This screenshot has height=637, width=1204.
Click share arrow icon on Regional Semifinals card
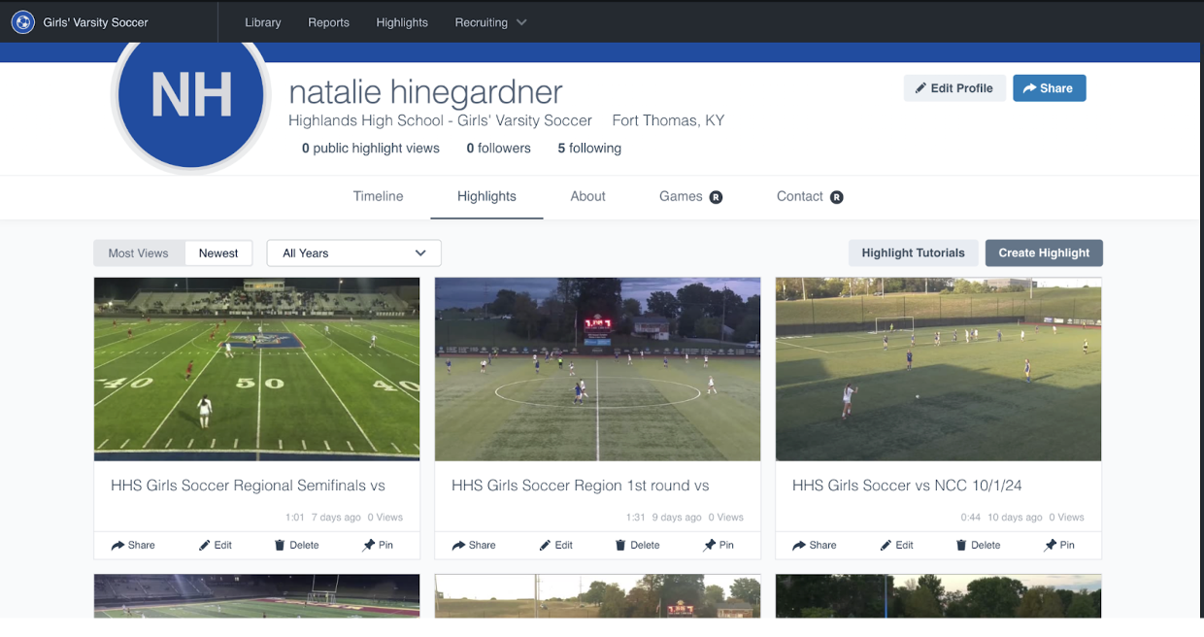tap(117, 545)
